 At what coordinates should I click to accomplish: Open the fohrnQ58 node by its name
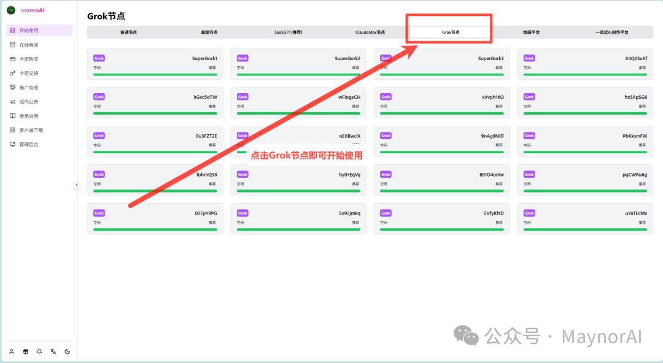click(x=207, y=175)
